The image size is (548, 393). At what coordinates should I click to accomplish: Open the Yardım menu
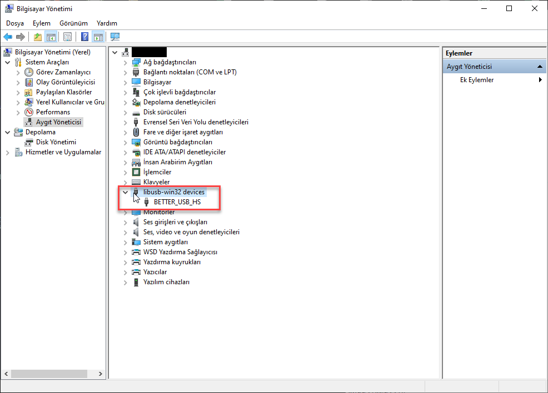click(x=107, y=23)
